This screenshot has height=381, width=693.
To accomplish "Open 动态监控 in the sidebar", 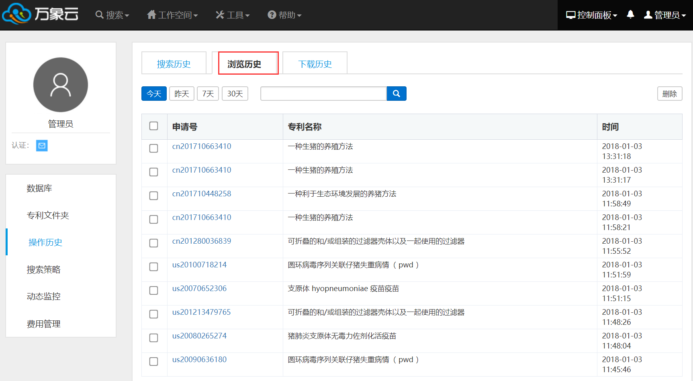I will 43,296.
